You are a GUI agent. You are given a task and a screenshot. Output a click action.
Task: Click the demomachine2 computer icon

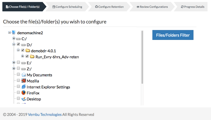coord(14,33)
